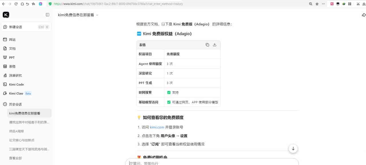Open the kimi.com hyperlink
This screenshot has height=165, width=366.
(x=157, y=127)
